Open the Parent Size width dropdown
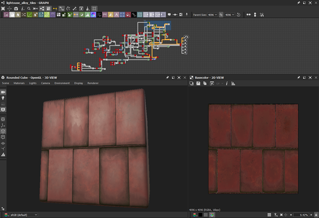Screen dimensions: 319x218 click(212, 15)
